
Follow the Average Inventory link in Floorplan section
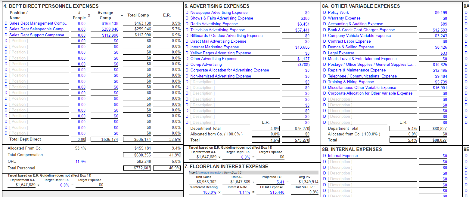click(x=210, y=172)
